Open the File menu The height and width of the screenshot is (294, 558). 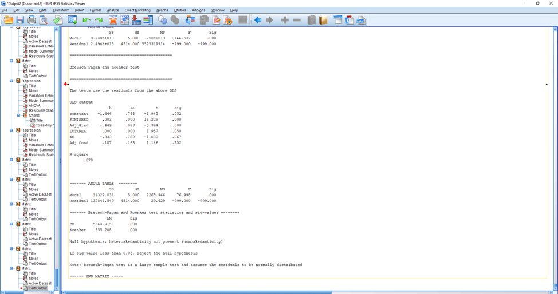pyautogui.click(x=4, y=10)
